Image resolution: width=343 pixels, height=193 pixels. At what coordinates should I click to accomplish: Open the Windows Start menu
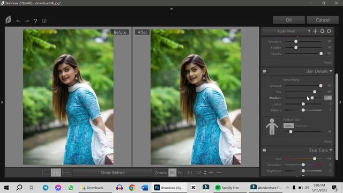[6, 188]
